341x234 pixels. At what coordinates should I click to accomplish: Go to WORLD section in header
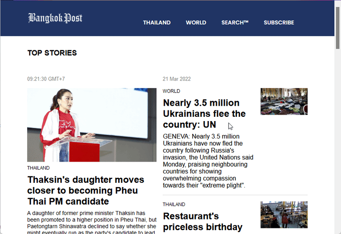196,23
